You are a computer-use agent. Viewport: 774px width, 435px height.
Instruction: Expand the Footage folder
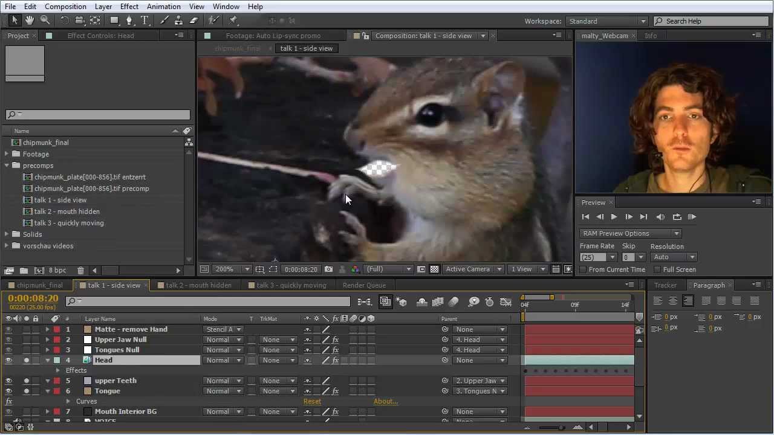coord(7,154)
